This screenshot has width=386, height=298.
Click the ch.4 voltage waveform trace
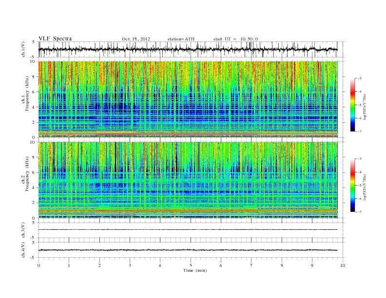pyautogui.click(x=188, y=250)
